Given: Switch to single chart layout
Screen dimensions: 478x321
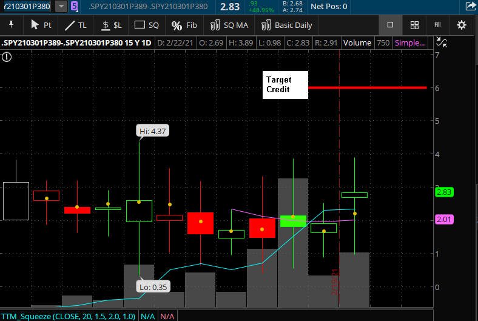Looking at the screenshot, I should pos(390,25).
